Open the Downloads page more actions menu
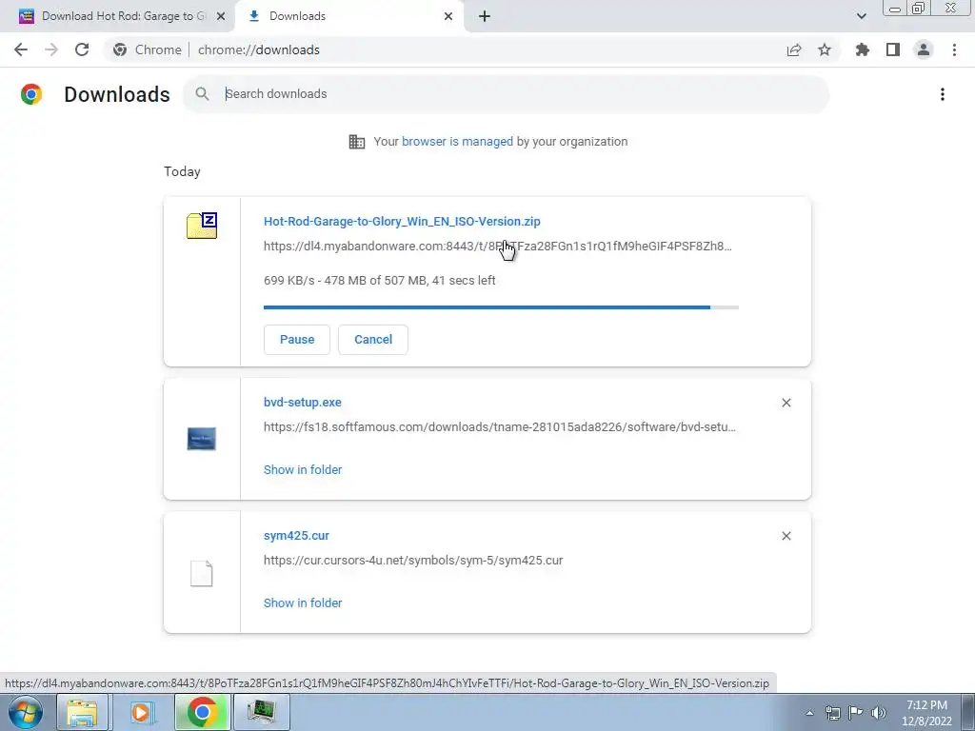Screen dimensions: 975x731 point(943,94)
